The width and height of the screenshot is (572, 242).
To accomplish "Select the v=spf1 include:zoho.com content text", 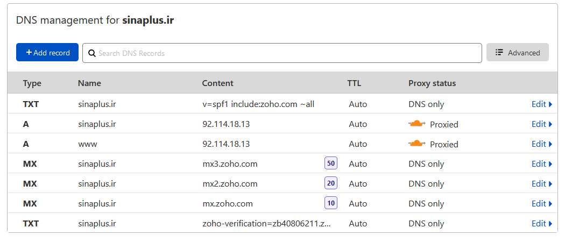I will point(258,104).
